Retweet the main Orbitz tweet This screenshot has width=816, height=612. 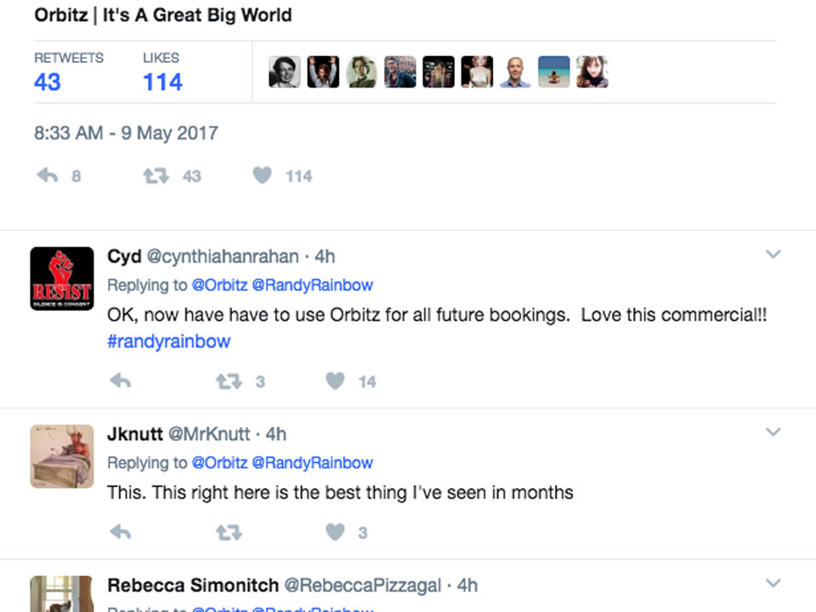(x=156, y=176)
